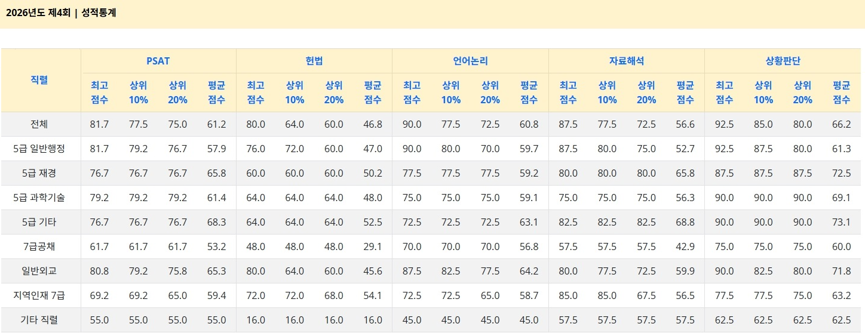
Task: Select the 헌법 column group header
Action: 314,61
